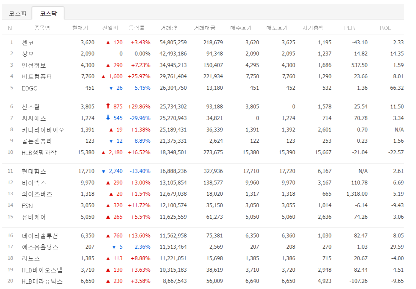Click the red up triangle beside 1,600
416x289 pixels.
coord(104,77)
